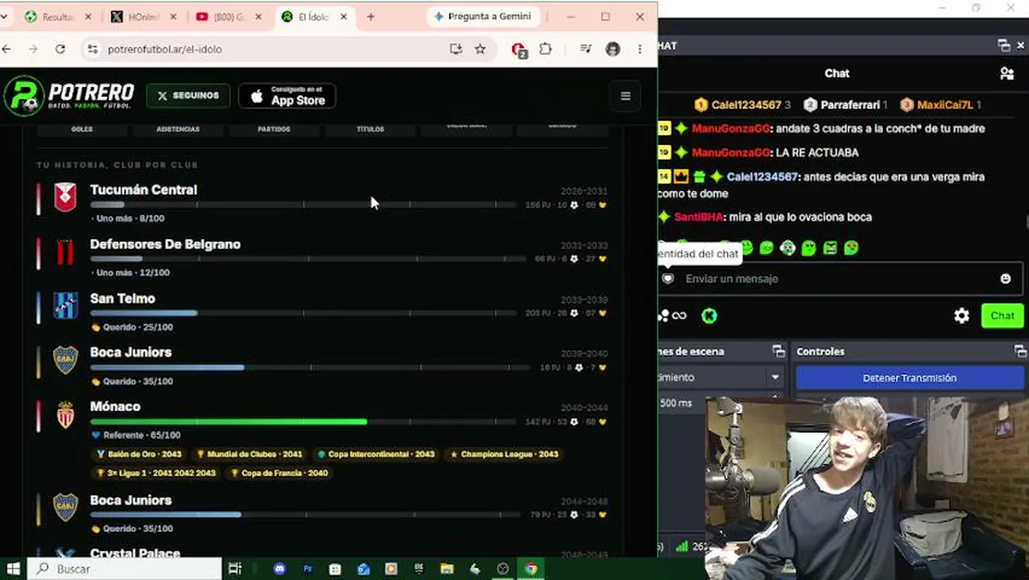Select the El Ídolo browser tab

[x=314, y=17]
